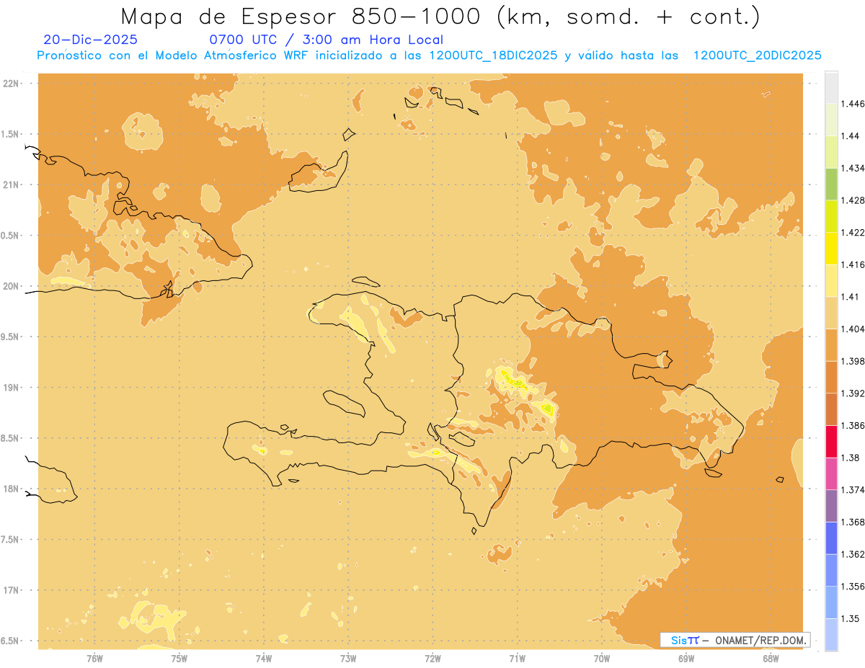Click the latitude label 7.5N
The width and height of the screenshot is (865, 668).
click(x=10, y=540)
